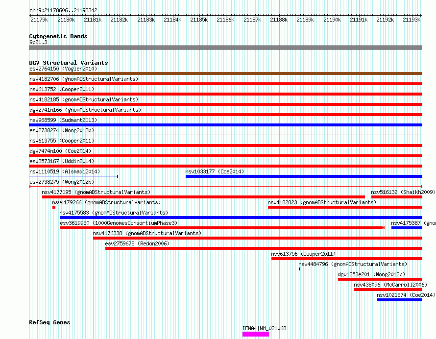Click the blue nsv968599 variant bar
The image size is (436, 339).
[225, 125]
